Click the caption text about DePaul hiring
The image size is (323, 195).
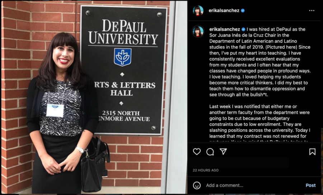tap(260, 62)
